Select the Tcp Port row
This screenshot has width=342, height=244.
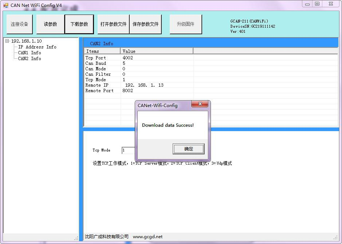(x=96, y=58)
